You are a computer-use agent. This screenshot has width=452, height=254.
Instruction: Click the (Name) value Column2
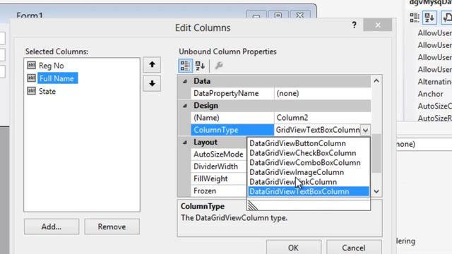pyautogui.click(x=322, y=118)
